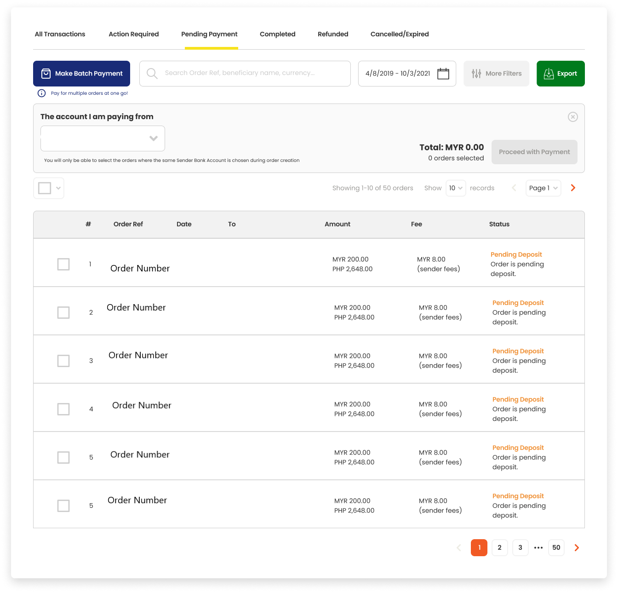Tick the checkbox for order row 1

coord(63,264)
